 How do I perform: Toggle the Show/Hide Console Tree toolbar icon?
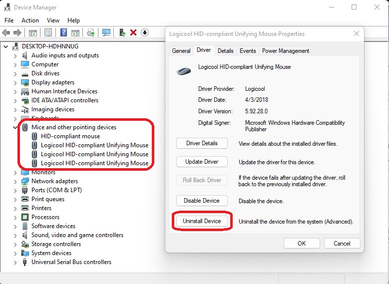[x=33, y=32]
